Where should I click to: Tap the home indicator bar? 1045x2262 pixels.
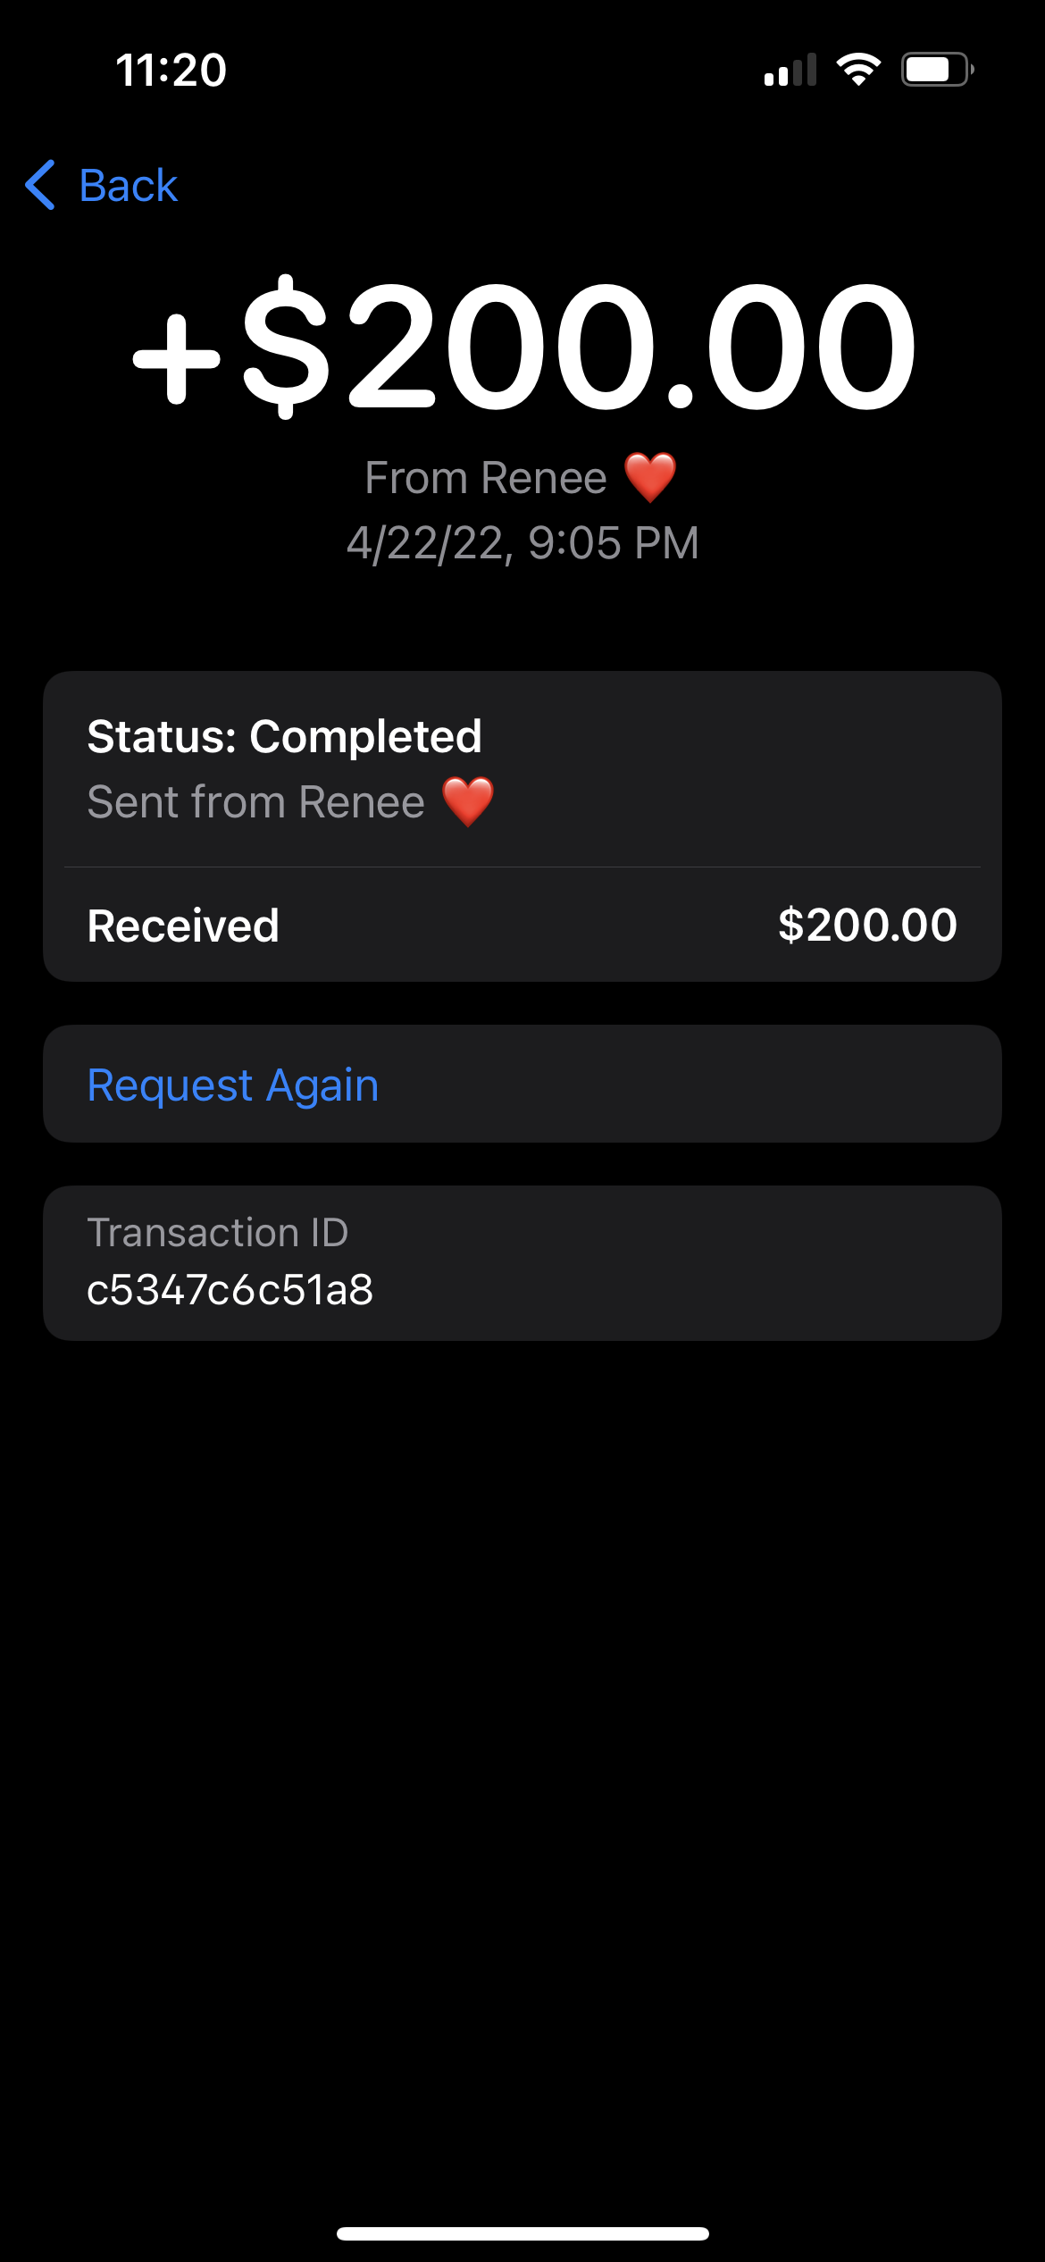click(522, 2233)
